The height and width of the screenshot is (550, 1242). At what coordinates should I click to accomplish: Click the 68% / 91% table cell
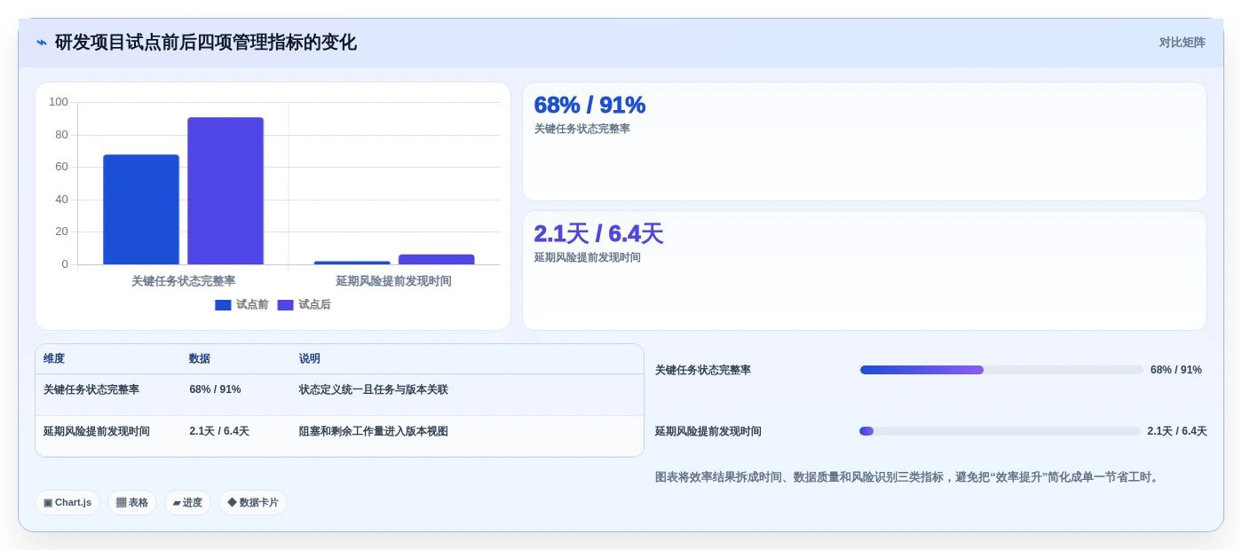point(215,389)
